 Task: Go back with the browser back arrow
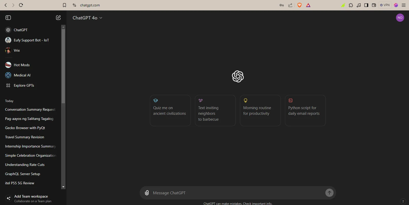[6, 5]
